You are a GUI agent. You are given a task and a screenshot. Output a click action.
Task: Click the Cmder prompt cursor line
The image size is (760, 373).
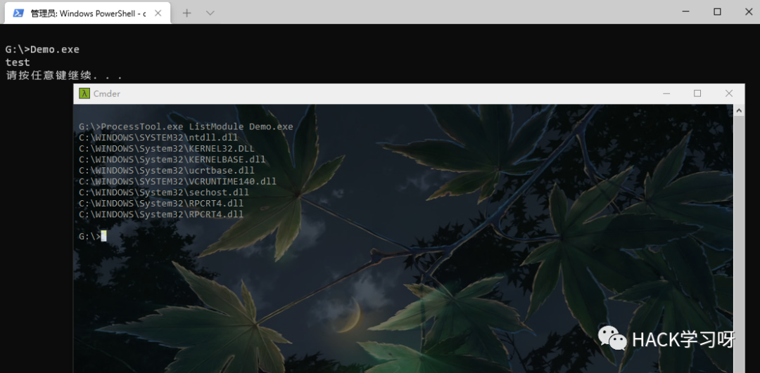(x=93, y=237)
